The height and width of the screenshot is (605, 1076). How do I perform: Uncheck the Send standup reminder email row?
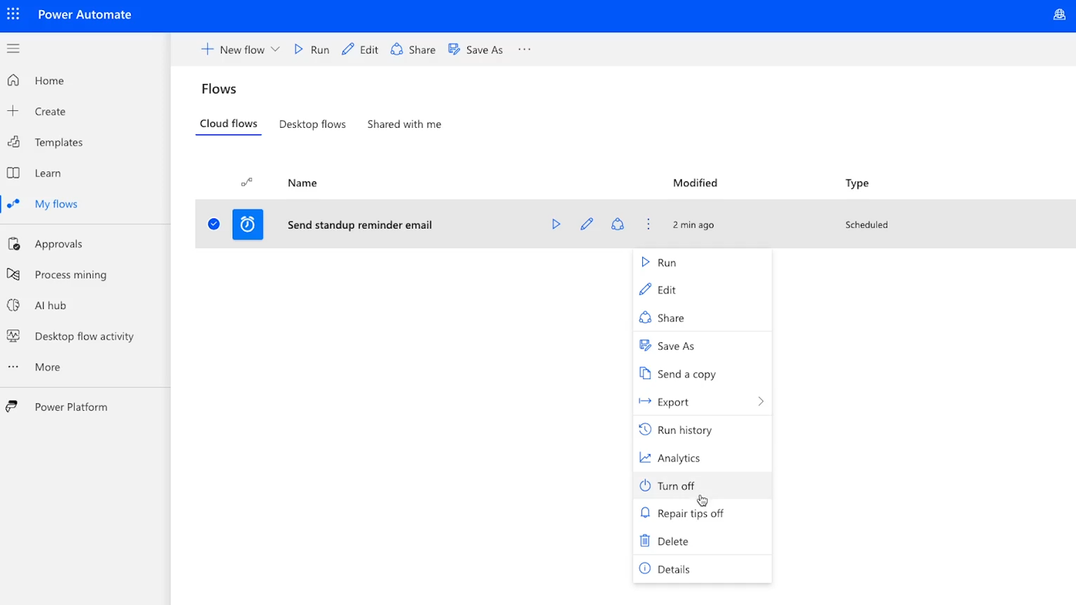[214, 225]
